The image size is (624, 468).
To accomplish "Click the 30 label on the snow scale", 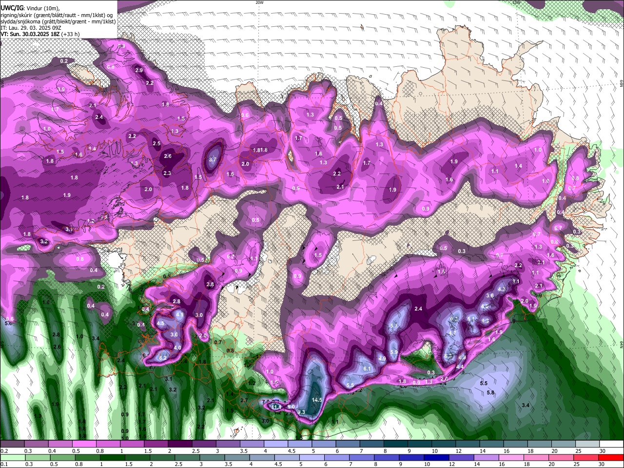I will [602, 451].
